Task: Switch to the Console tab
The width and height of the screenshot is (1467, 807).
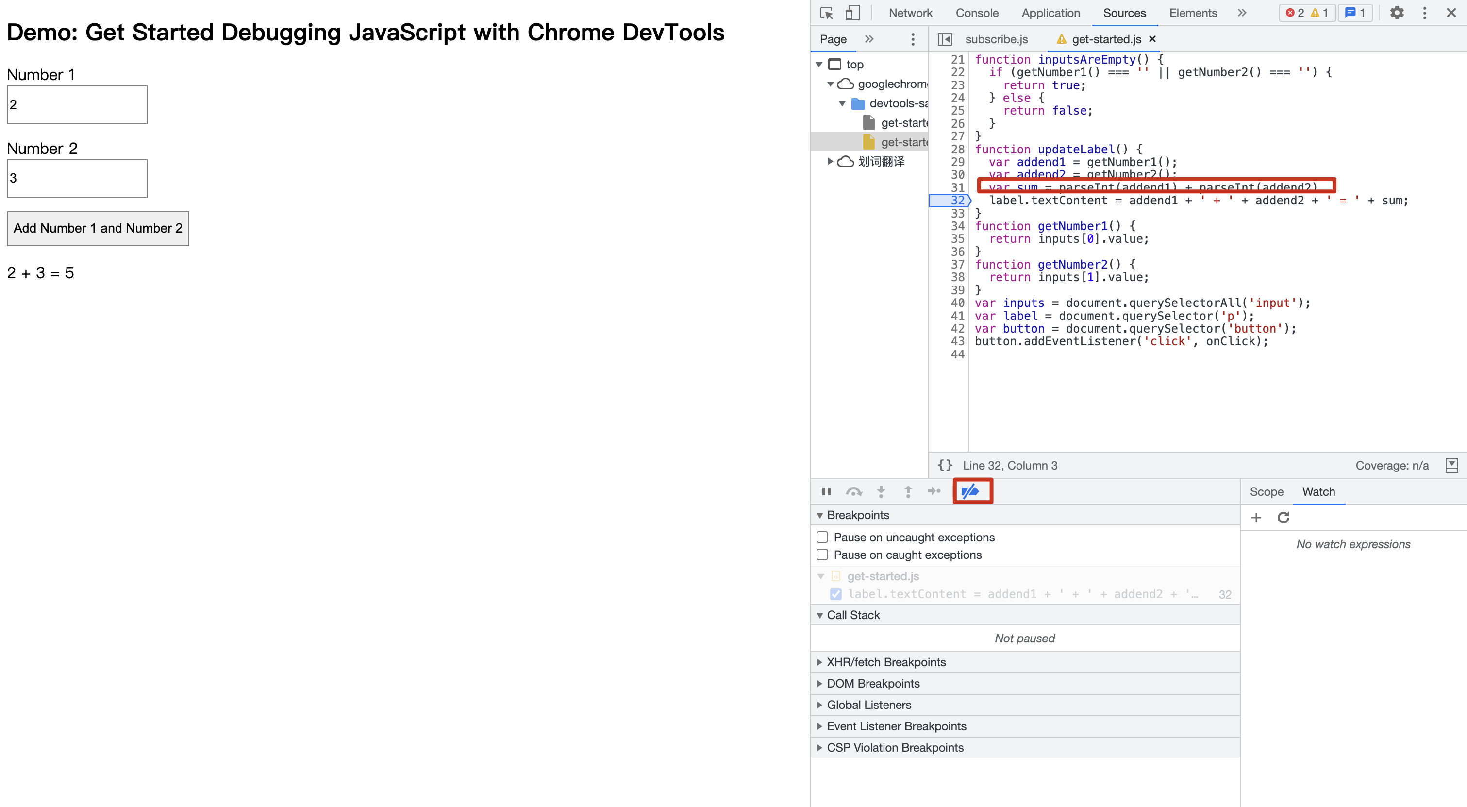Action: (x=977, y=13)
